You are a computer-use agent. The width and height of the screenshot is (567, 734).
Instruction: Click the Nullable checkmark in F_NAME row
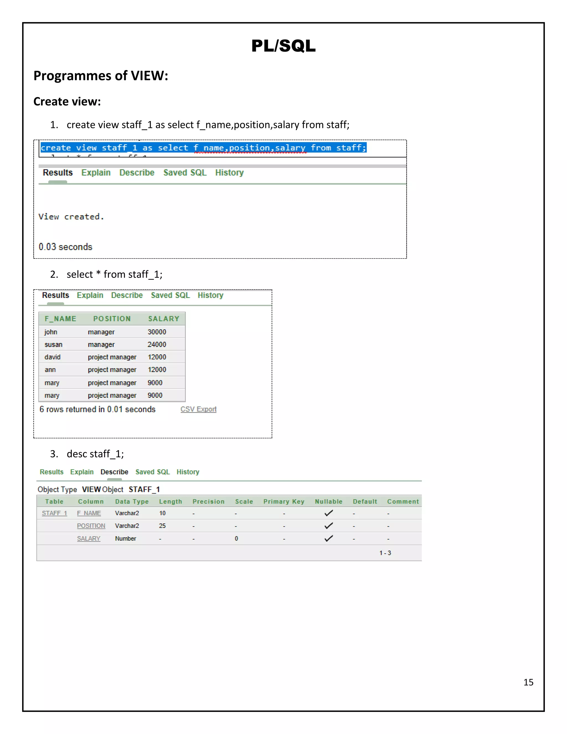point(329,513)
